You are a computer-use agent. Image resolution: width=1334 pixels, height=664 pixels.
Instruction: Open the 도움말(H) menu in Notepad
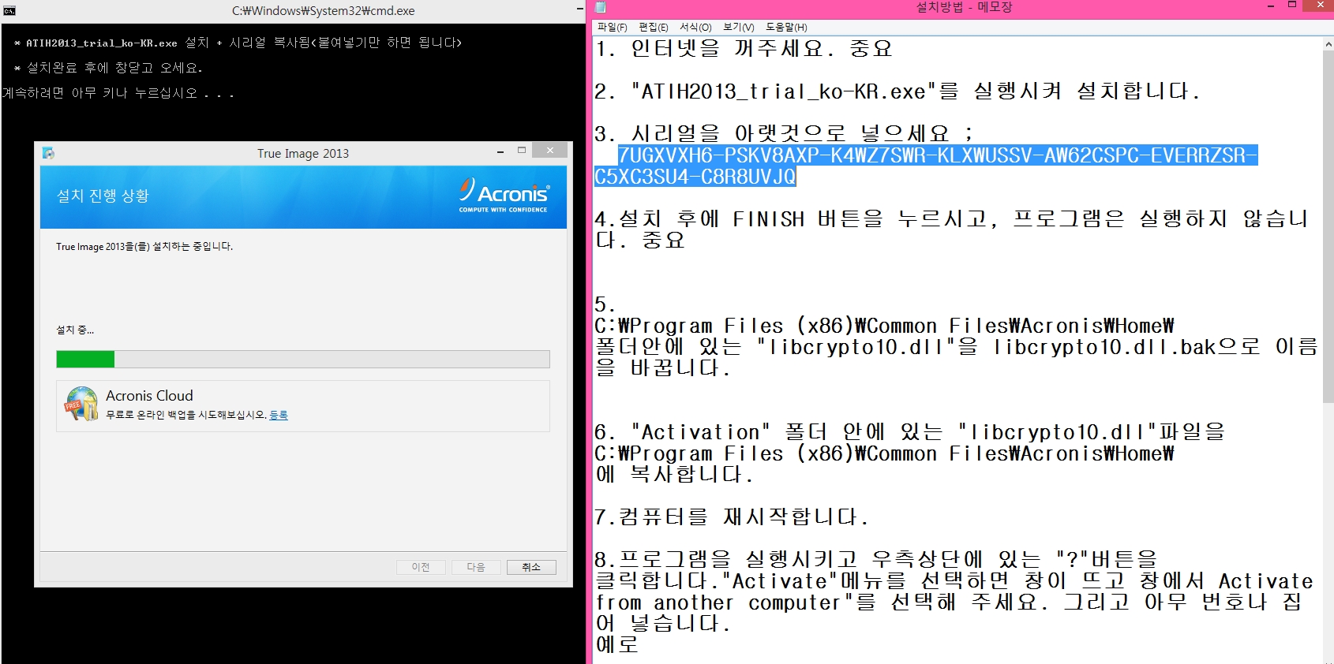(x=786, y=27)
